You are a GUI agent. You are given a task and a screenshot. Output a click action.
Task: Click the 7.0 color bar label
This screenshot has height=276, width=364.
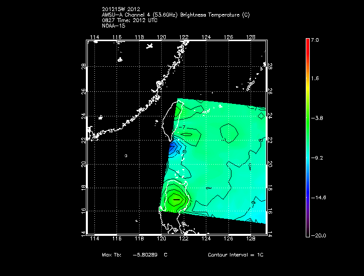click(x=314, y=40)
